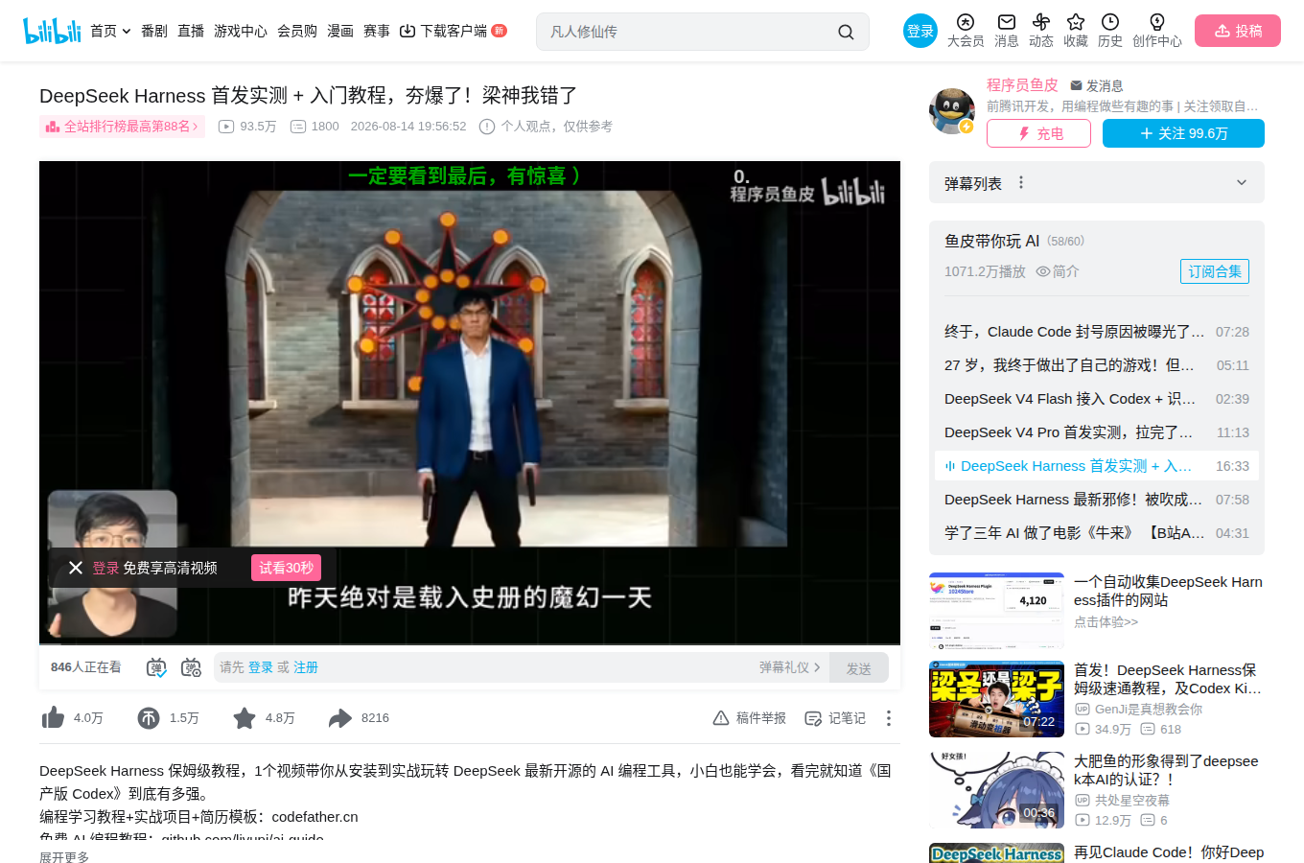This screenshot has width=1304, height=863.
Task: Click 稿件举报 report icon
Action: (750, 718)
